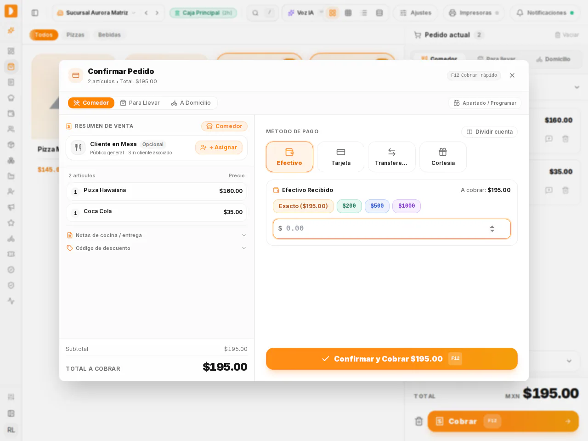The image size is (588, 441).
Task: Open the folder icon in the left sidebar
Action: 11,176
